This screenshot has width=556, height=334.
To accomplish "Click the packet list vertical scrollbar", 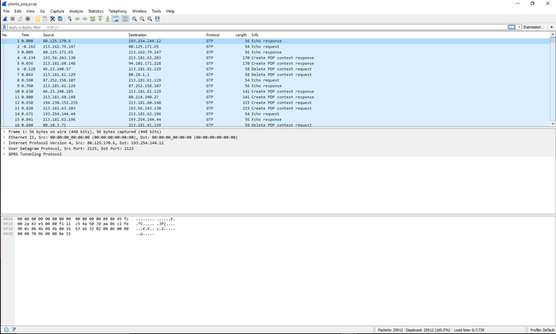I will (552, 79).
